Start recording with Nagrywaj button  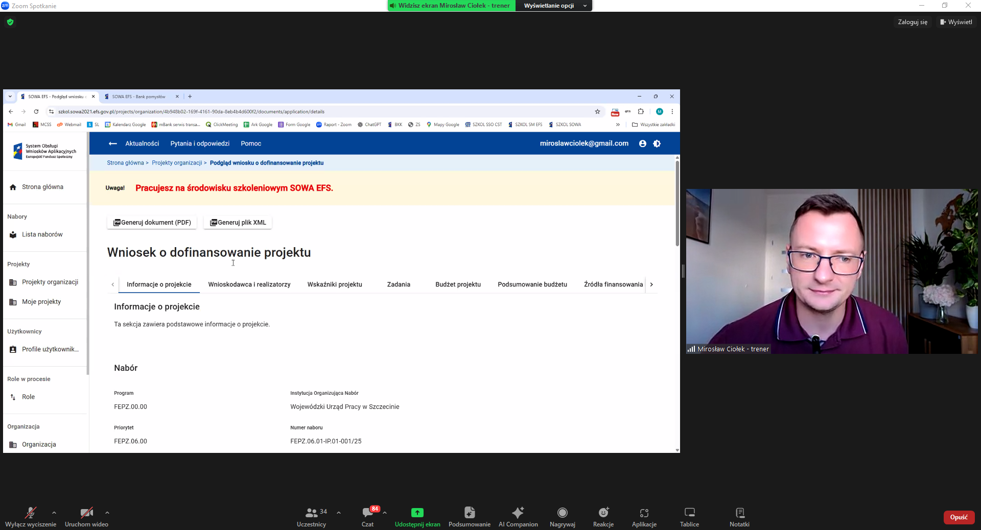click(x=562, y=513)
